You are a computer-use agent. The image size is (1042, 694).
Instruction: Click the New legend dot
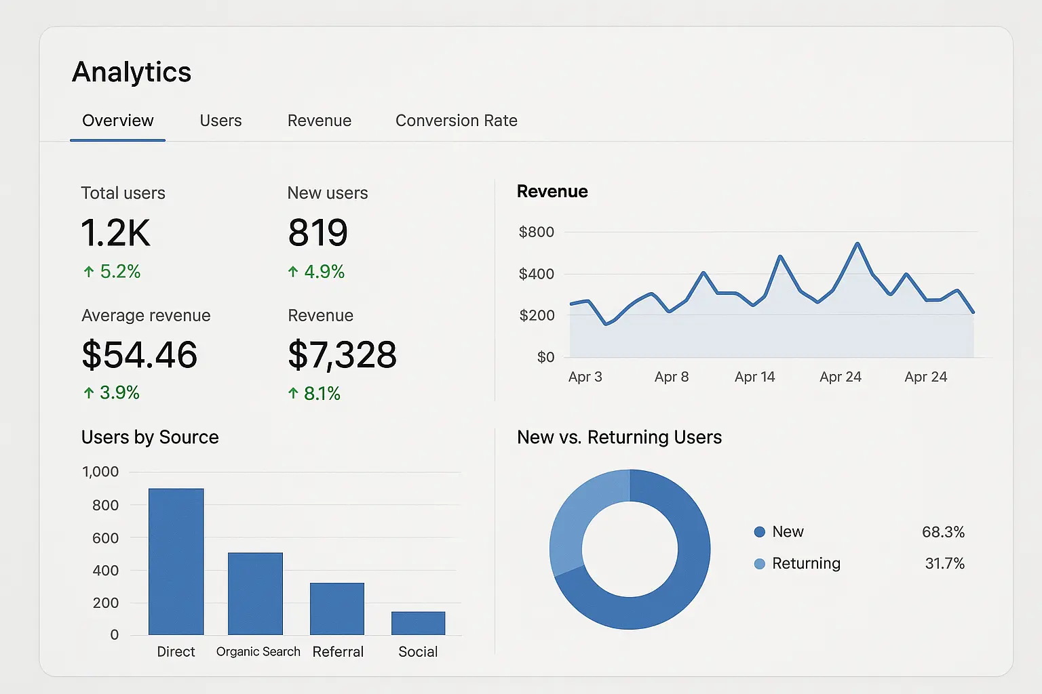coord(759,532)
